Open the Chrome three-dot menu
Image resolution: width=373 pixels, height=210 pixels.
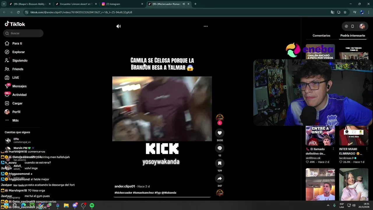coord(369,12)
